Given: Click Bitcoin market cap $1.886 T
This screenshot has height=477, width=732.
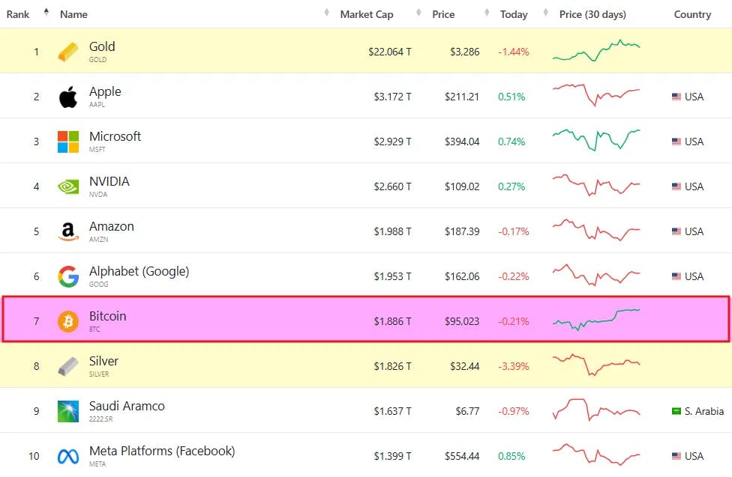Looking at the screenshot, I should click(x=392, y=322).
